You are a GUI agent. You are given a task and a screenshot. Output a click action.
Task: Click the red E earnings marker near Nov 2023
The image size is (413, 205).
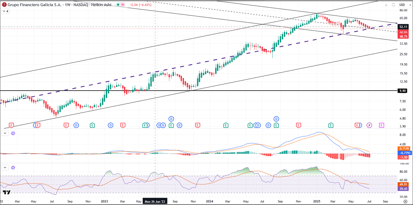(x=197, y=125)
